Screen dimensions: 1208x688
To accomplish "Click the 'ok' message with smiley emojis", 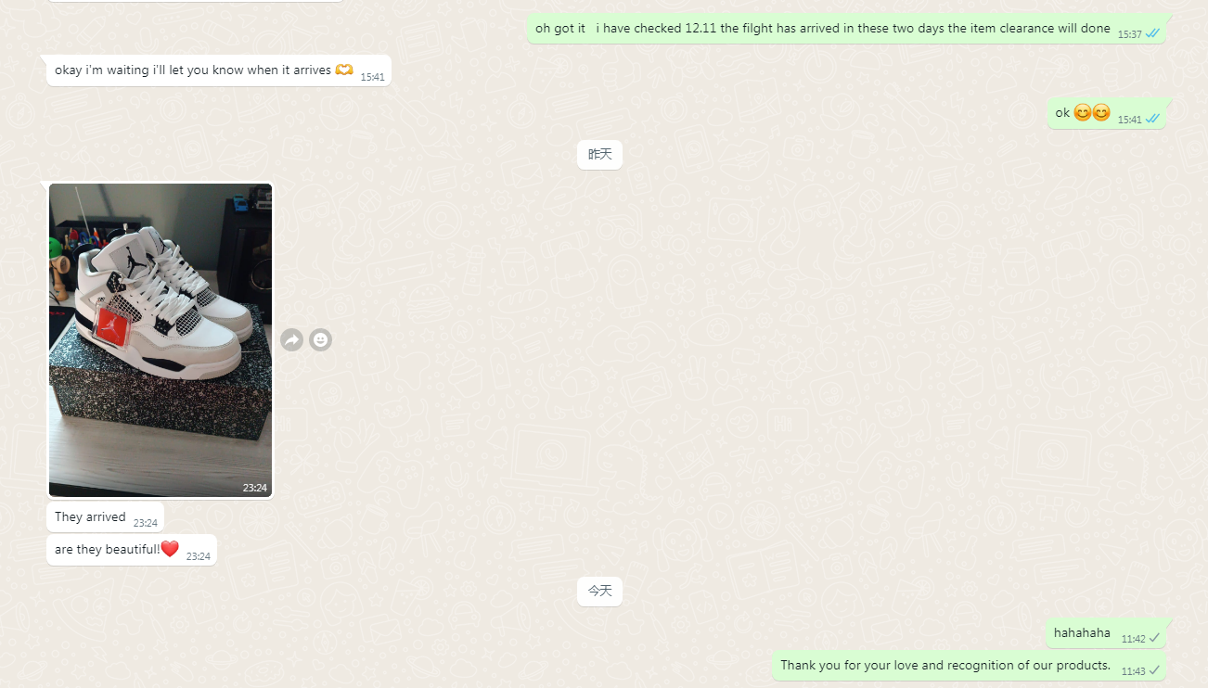I will click(1106, 114).
